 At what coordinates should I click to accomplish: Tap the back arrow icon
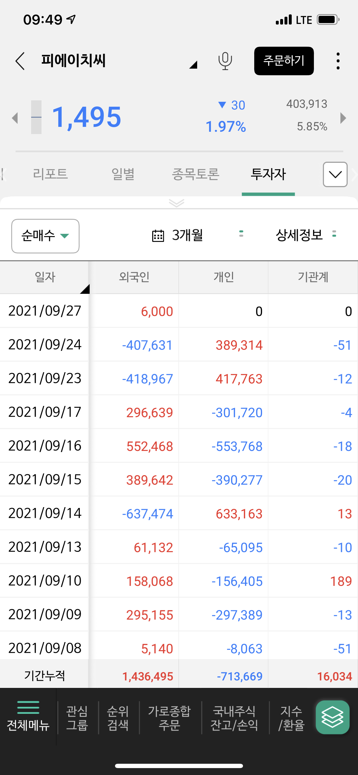(20, 61)
